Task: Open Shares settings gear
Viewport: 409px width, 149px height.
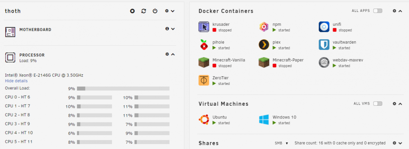Action: (x=394, y=143)
